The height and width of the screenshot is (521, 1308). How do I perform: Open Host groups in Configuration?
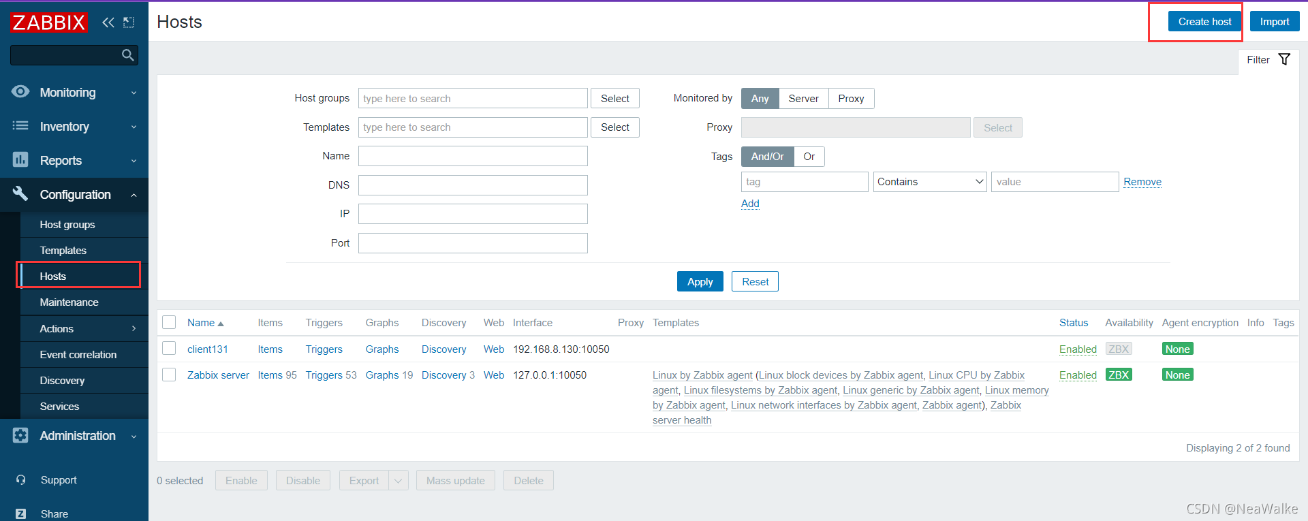tap(67, 224)
